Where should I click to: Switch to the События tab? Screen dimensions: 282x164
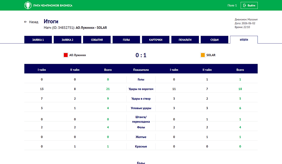point(97,40)
